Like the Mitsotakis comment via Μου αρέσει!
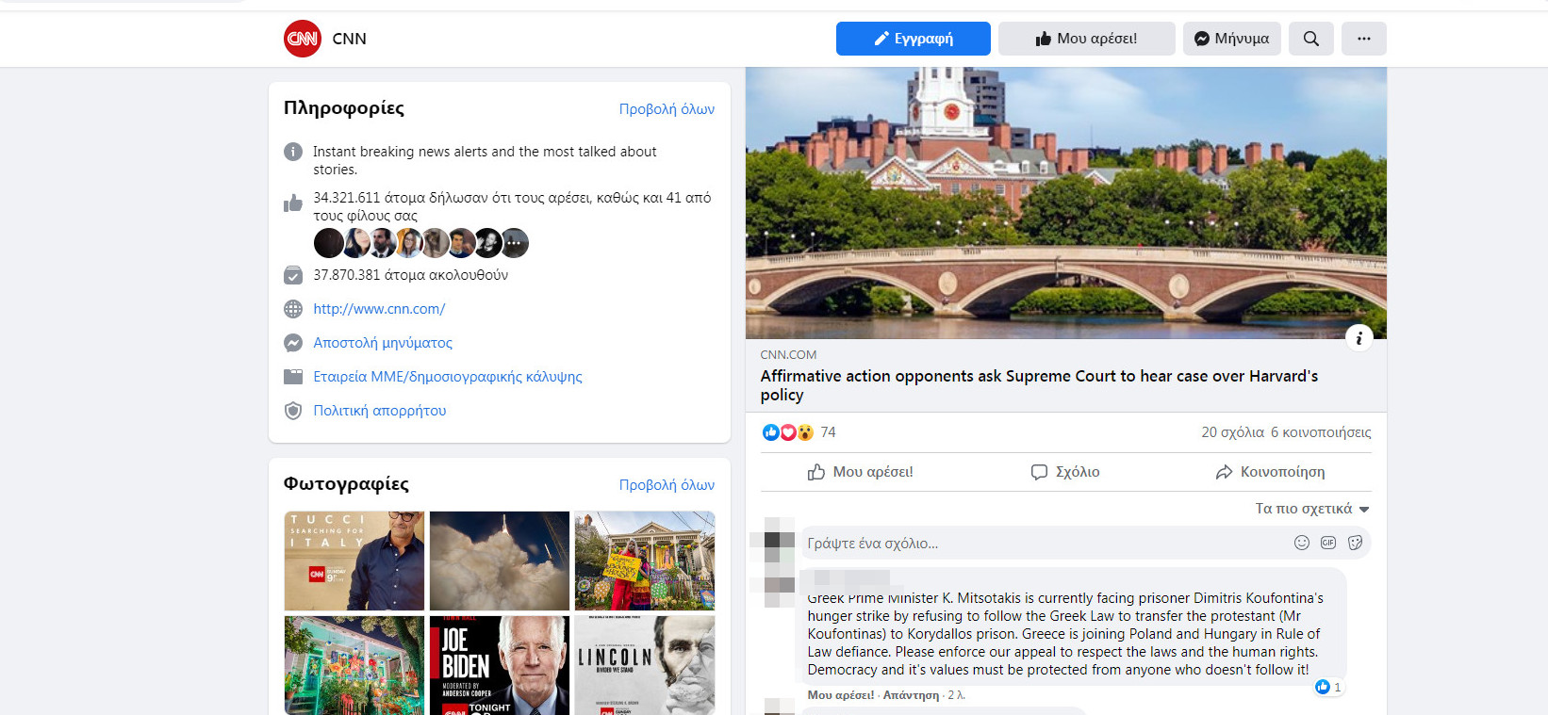The height and width of the screenshot is (715, 1548). tap(841, 695)
